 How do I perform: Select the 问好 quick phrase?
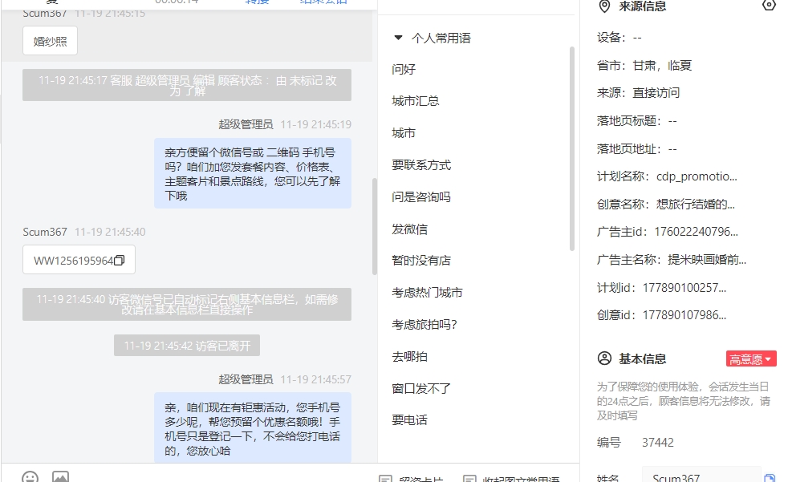pos(404,69)
